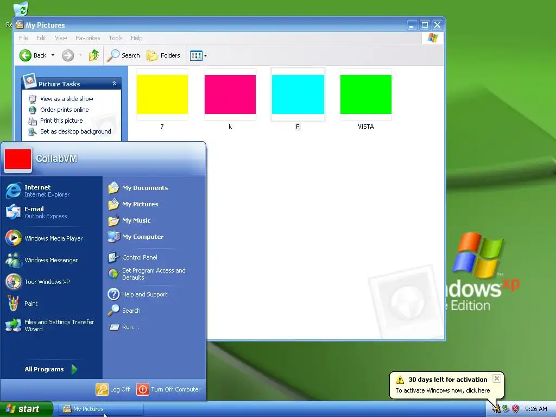Click the red CollabVM user picture
Viewport: 556px width, 417px height.
coord(18,159)
